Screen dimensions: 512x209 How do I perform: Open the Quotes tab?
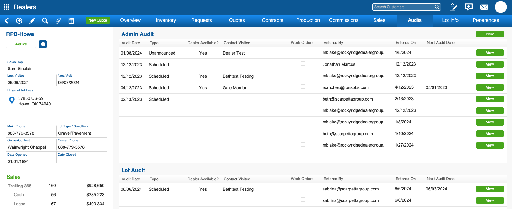click(x=237, y=20)
